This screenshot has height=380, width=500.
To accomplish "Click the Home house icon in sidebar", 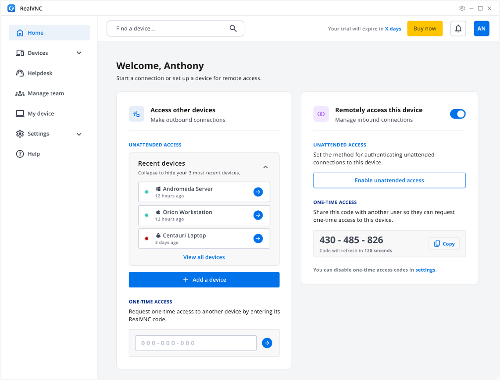I will [x=20, y=33].
